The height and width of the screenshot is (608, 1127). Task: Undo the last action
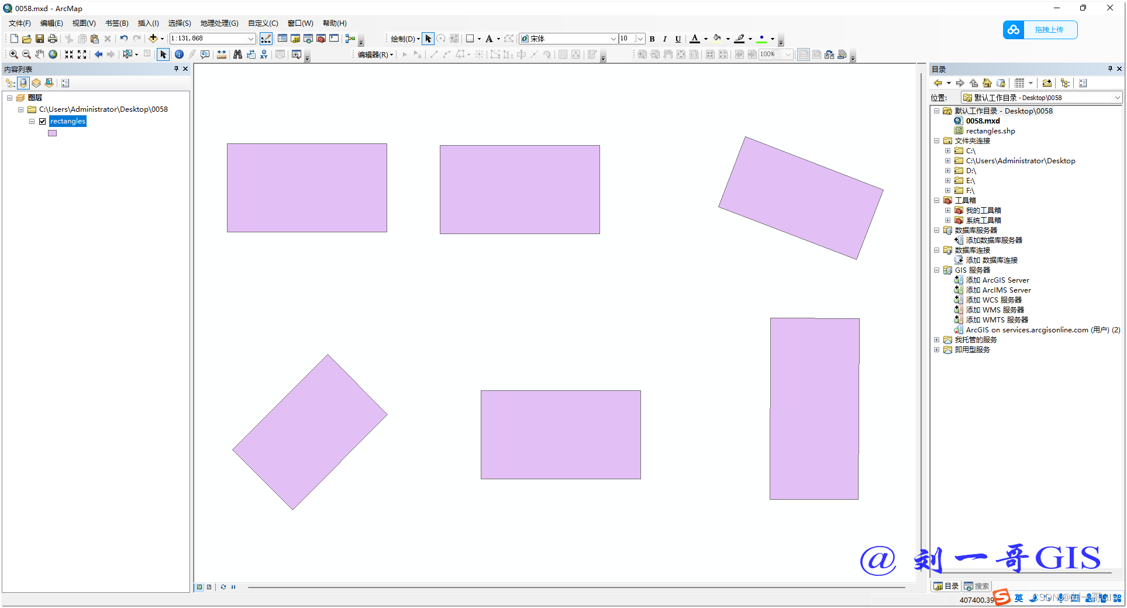(123, 39)
